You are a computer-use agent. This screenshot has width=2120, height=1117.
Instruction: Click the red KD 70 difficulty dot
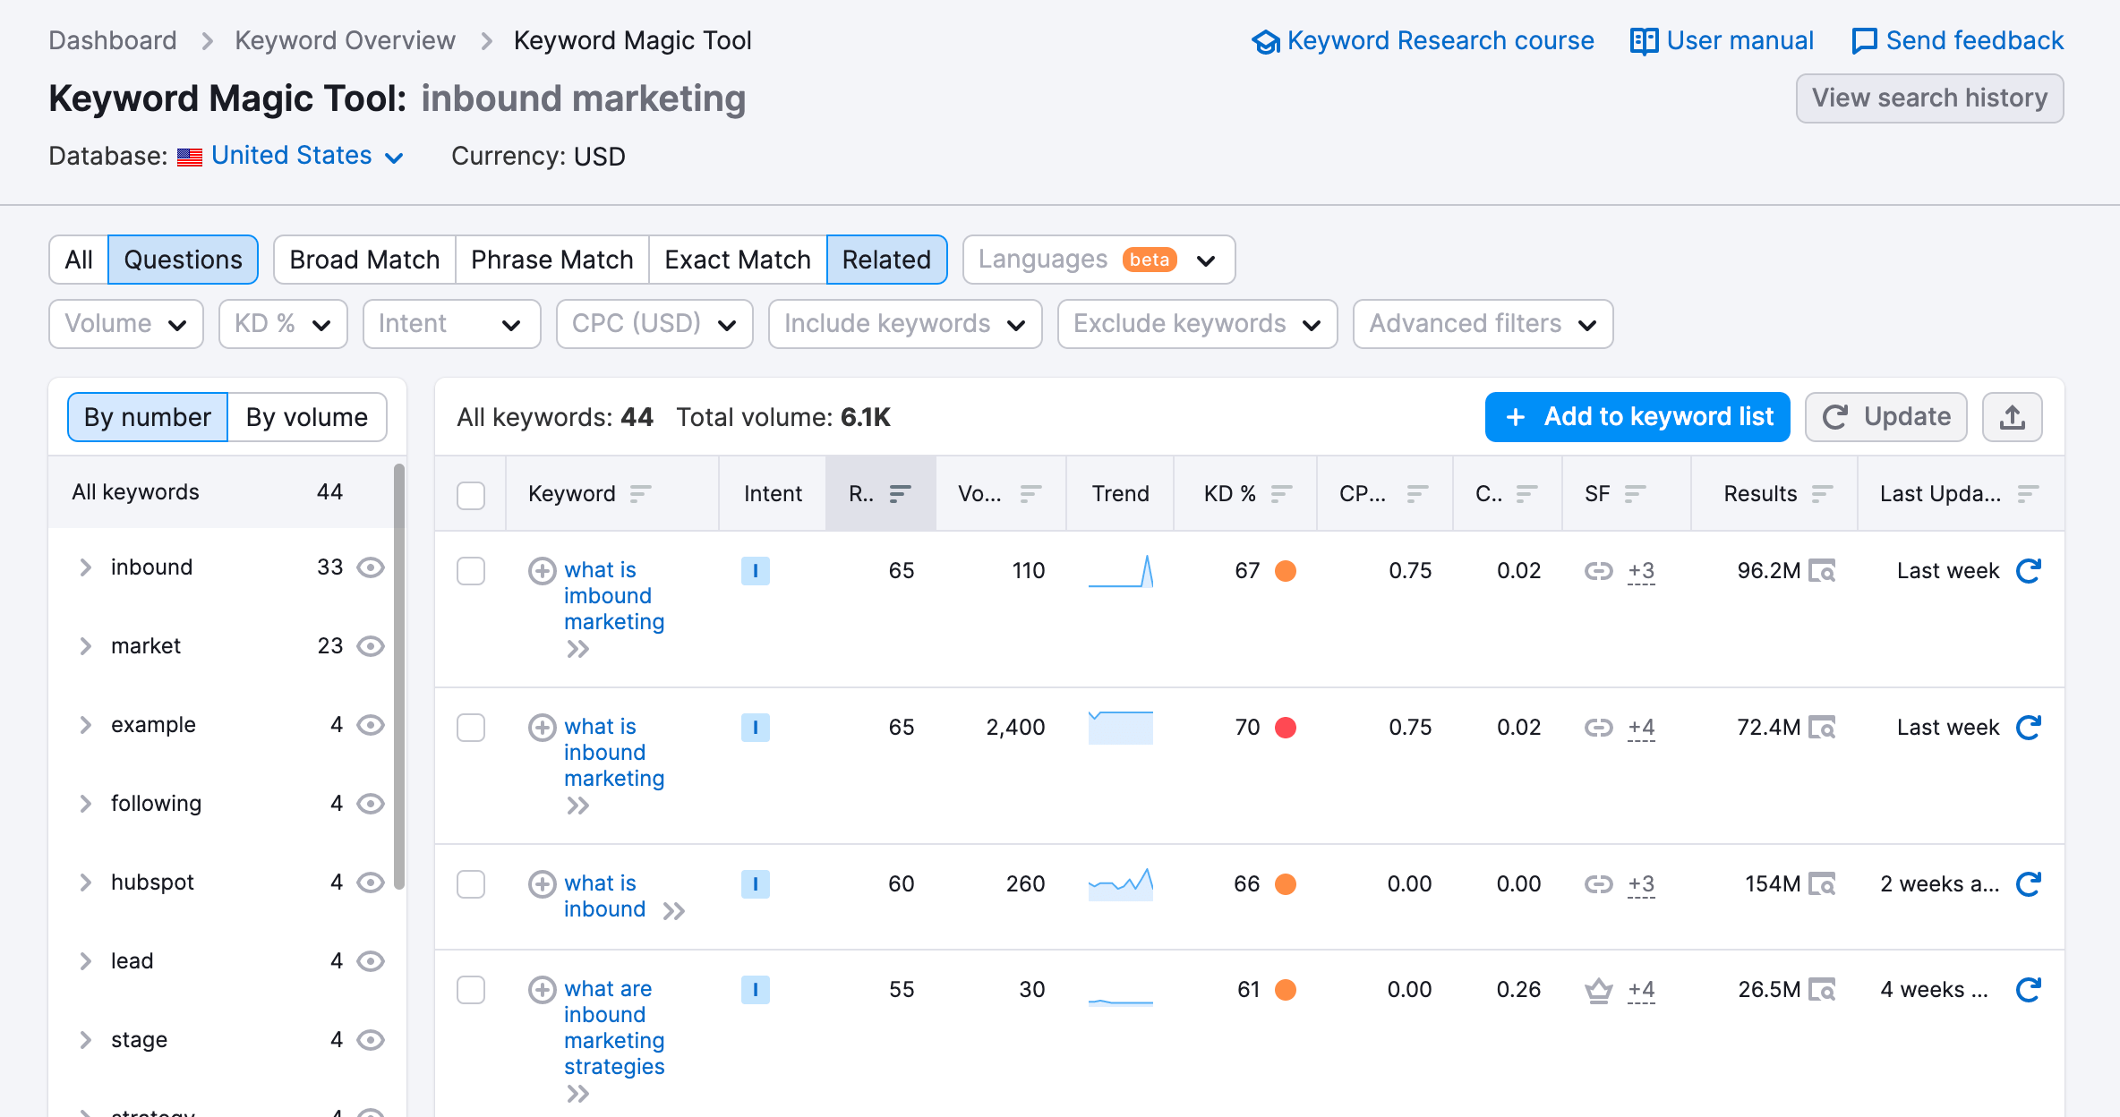(x=1286, y=728)
